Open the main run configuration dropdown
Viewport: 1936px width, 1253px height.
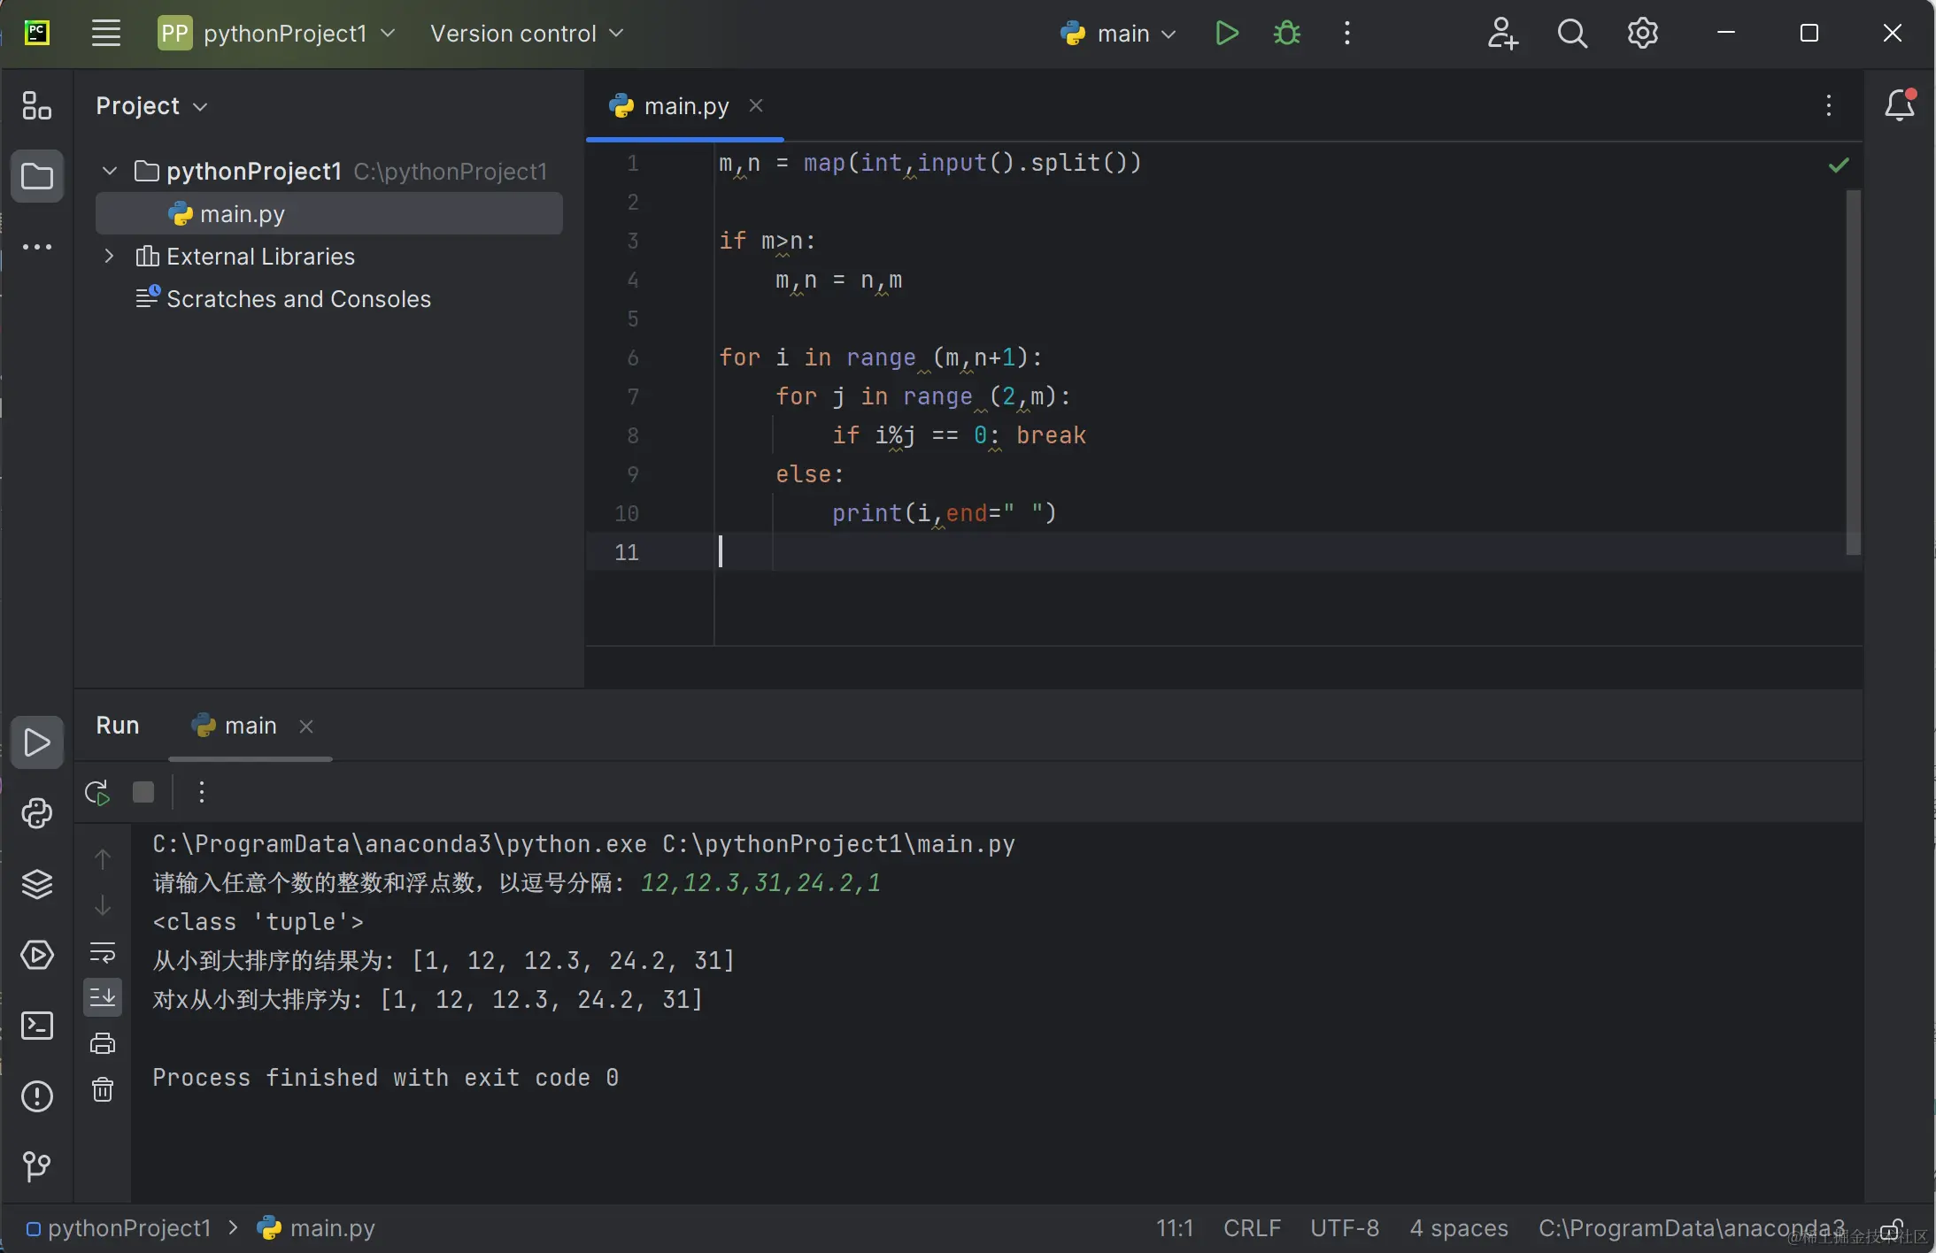(1120, 34)
